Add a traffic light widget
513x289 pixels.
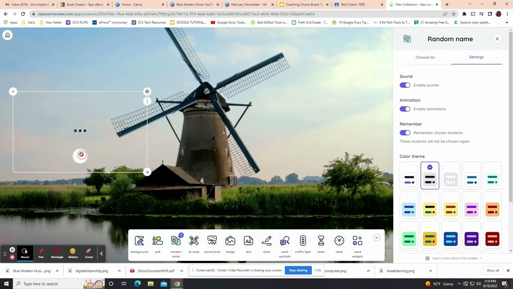pyautogui.click(x=303, y=244)
